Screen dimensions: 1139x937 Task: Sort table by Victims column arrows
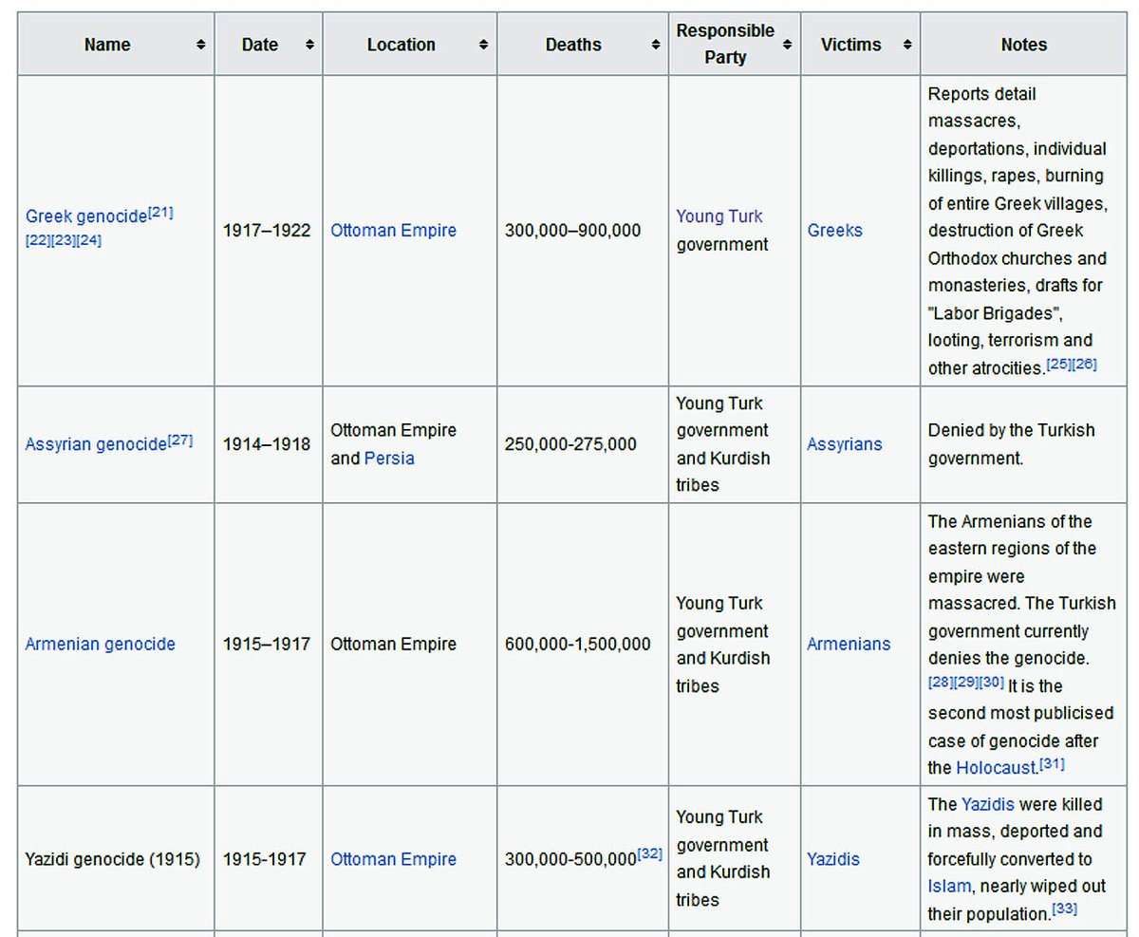(907, 45)
